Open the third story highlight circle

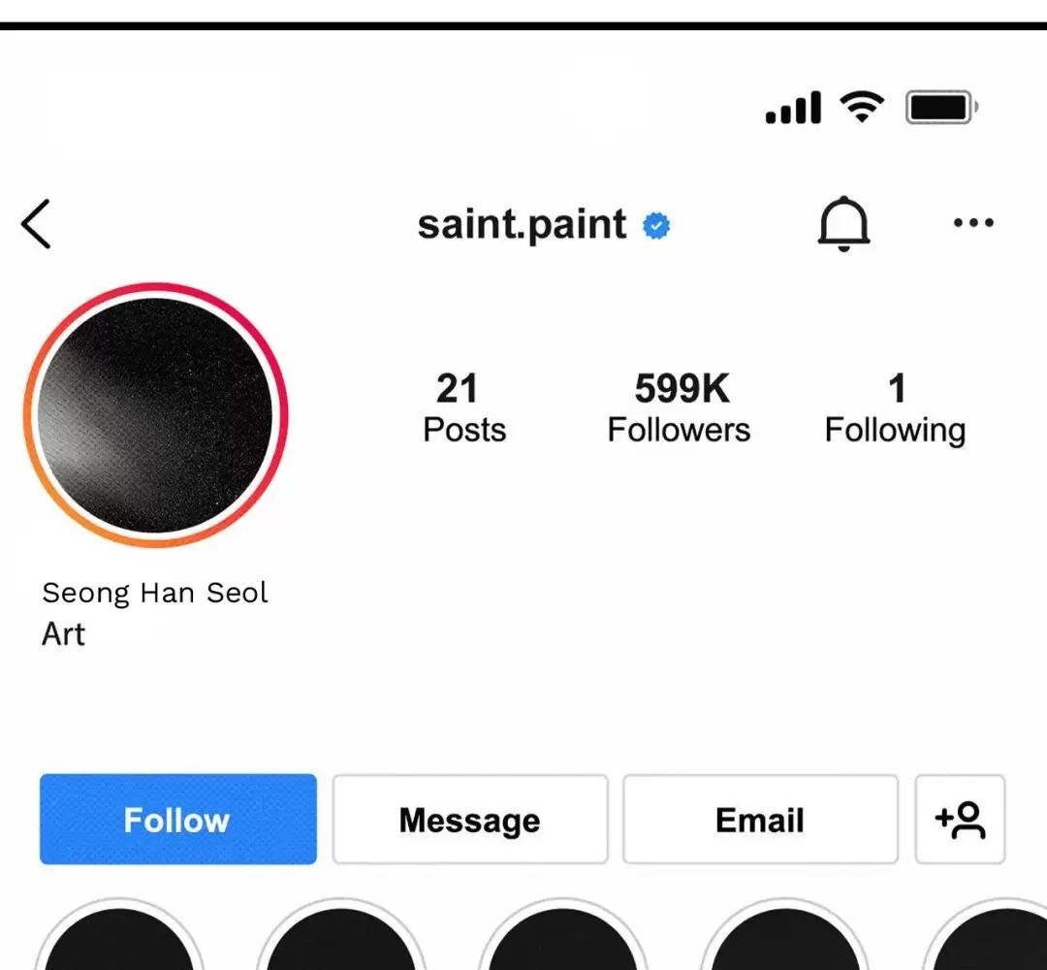(x=563, y=941)
